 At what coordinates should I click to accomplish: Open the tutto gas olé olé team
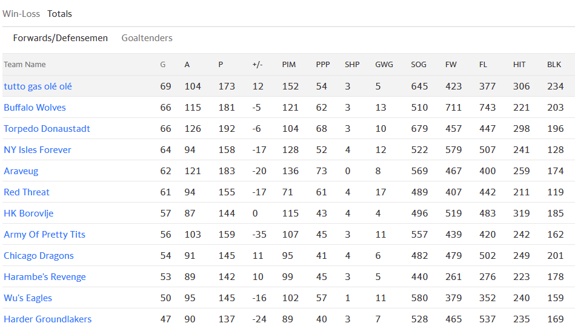click(x=38, y=86)
